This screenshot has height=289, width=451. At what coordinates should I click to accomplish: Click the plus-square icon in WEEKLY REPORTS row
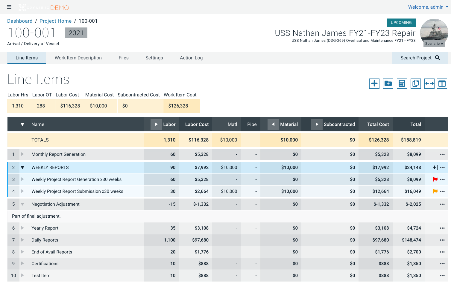435,167
